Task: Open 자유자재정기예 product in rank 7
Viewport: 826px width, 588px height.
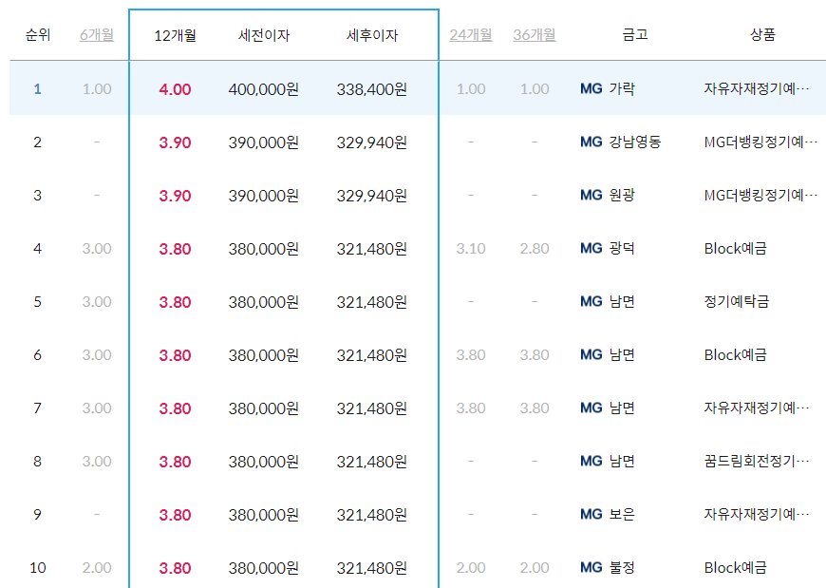Action: pos(757,408)
